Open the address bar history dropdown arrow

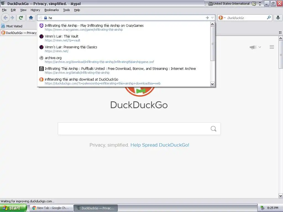pyautogui.click(x=213, y=18)
